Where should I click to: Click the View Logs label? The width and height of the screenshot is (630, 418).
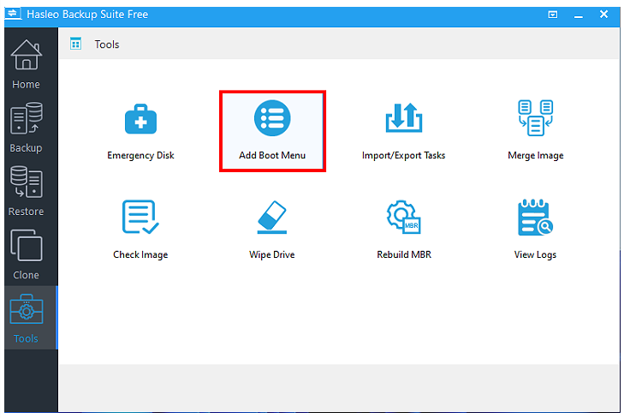(535, 254)
